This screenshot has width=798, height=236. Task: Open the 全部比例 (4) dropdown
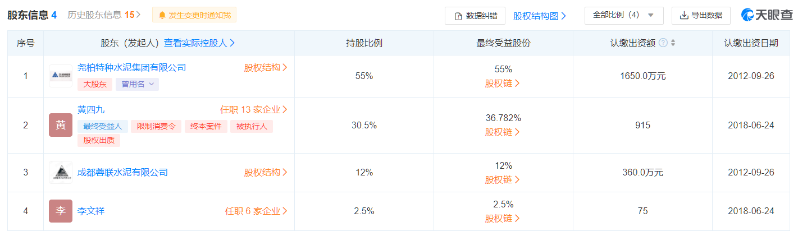point(624,16)
